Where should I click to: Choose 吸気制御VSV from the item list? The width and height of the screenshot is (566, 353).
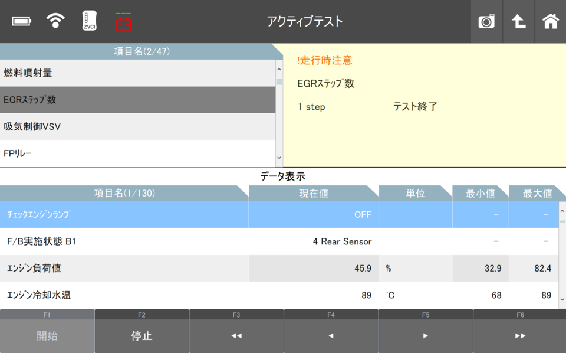click(137, 126)
